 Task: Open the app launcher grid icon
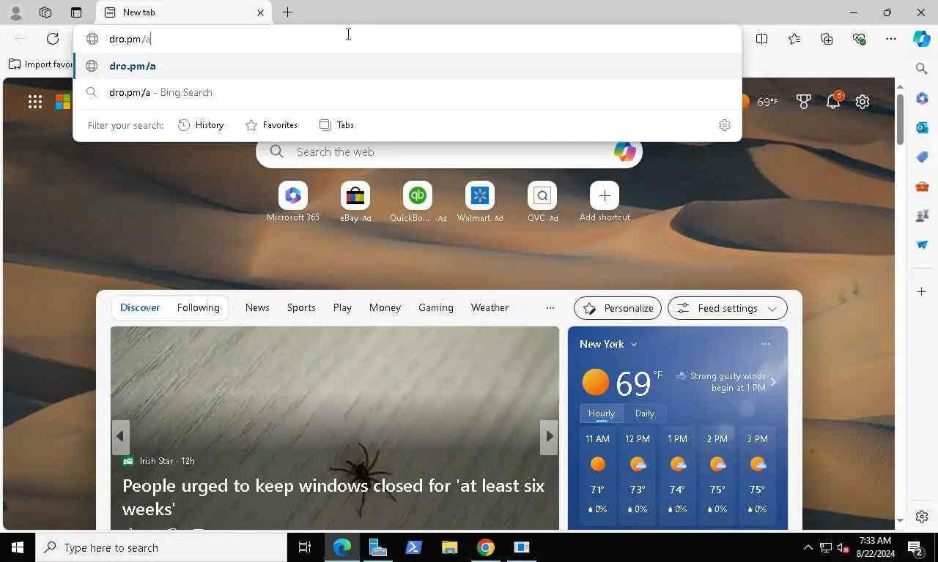34,102
